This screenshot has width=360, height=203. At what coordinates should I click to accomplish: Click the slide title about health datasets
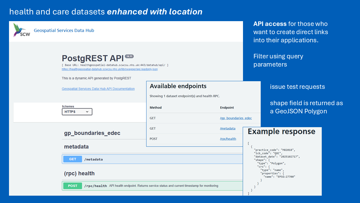tap(106, 12)
